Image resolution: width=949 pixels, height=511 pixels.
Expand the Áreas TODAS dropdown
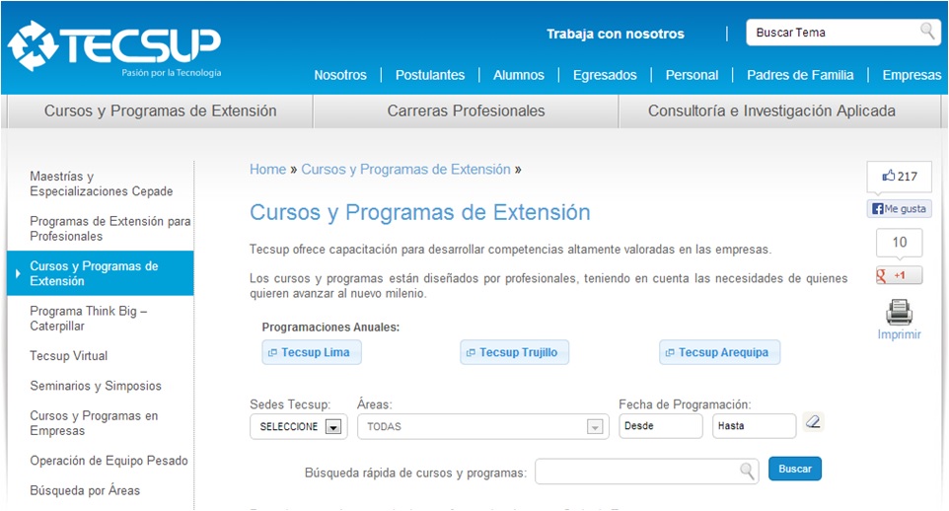pyautogui.click(x=594, y=427)
